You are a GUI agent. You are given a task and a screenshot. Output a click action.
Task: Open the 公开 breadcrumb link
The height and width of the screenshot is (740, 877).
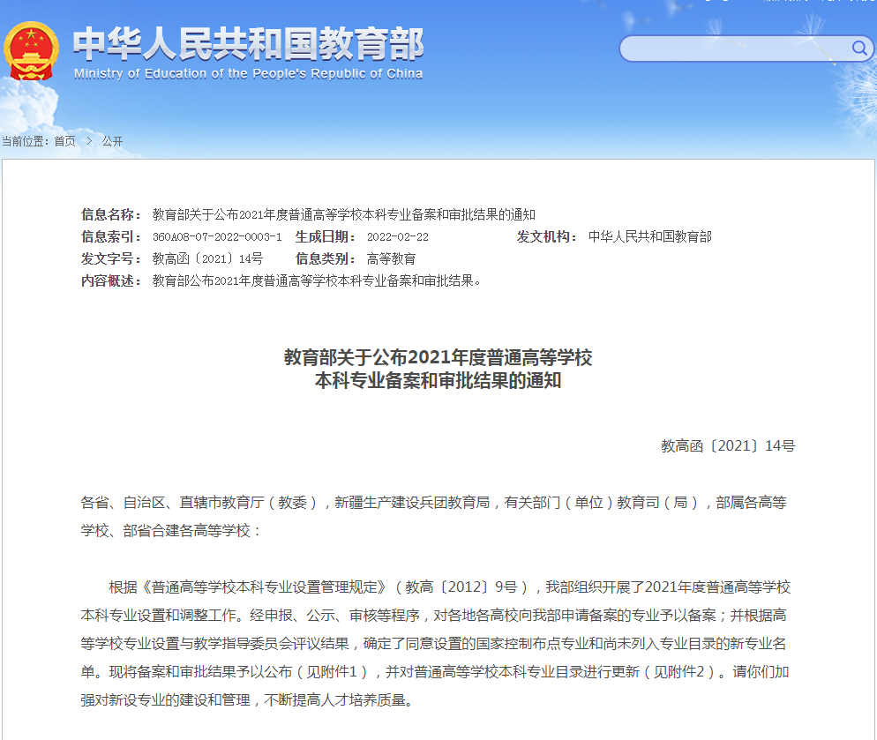113,141
